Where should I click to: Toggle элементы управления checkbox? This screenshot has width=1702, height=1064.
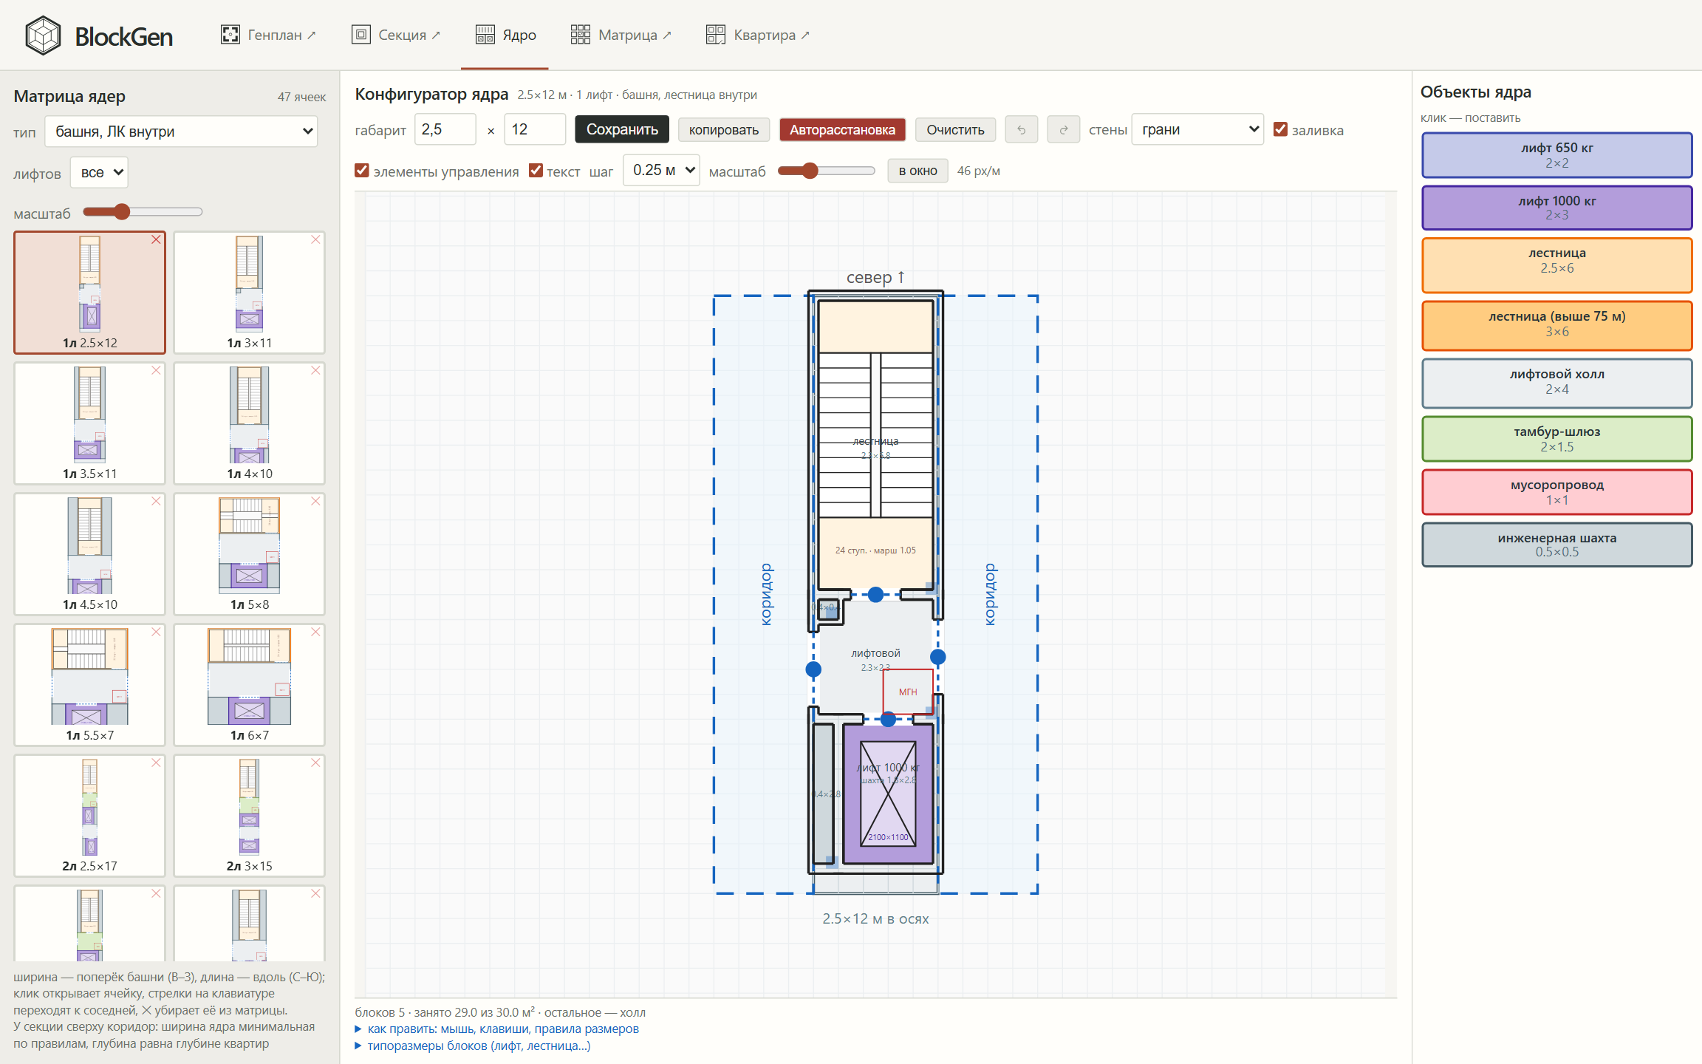362,171
